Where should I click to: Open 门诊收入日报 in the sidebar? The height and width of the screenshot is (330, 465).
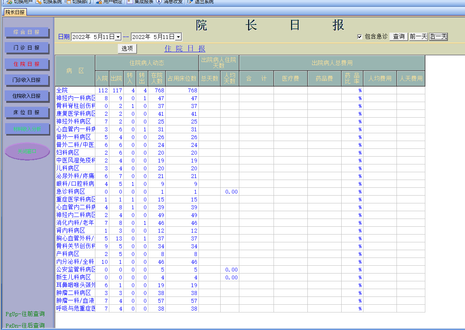tap(26, 80)
